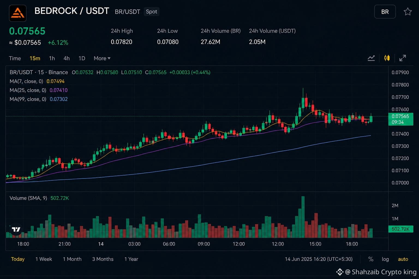Viewport: 419px width, 279px height.
Task: Toggle the percent scale option
Action: point(371,259)
